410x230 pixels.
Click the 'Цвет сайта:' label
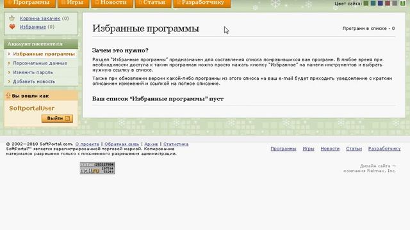348,3
